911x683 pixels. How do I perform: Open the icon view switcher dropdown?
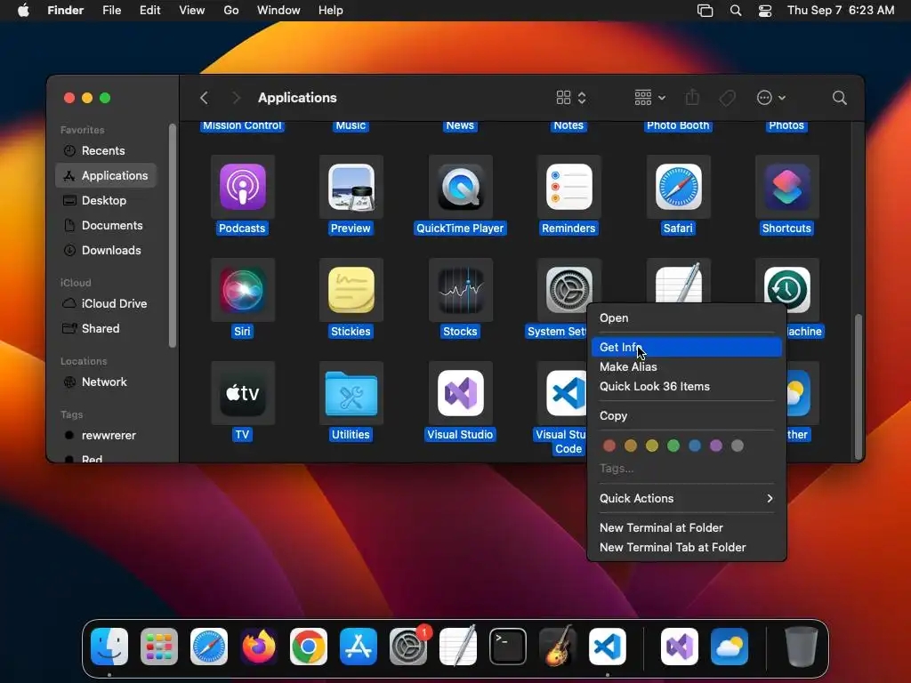[x=571, y=98]
